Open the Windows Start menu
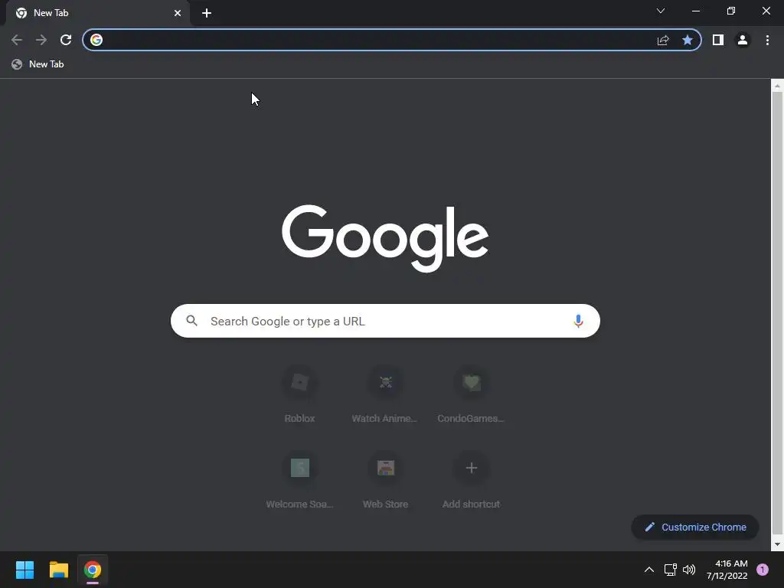 (x=24, y=570)
